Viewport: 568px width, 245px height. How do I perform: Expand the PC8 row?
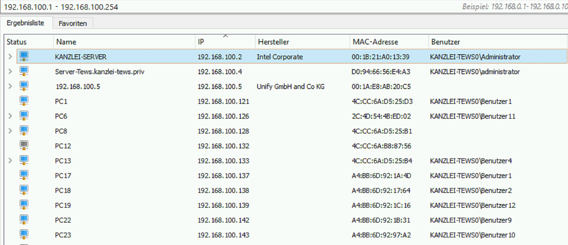(x=10, y=131)
